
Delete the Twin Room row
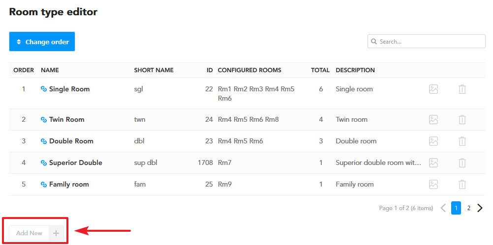point(462,119)
